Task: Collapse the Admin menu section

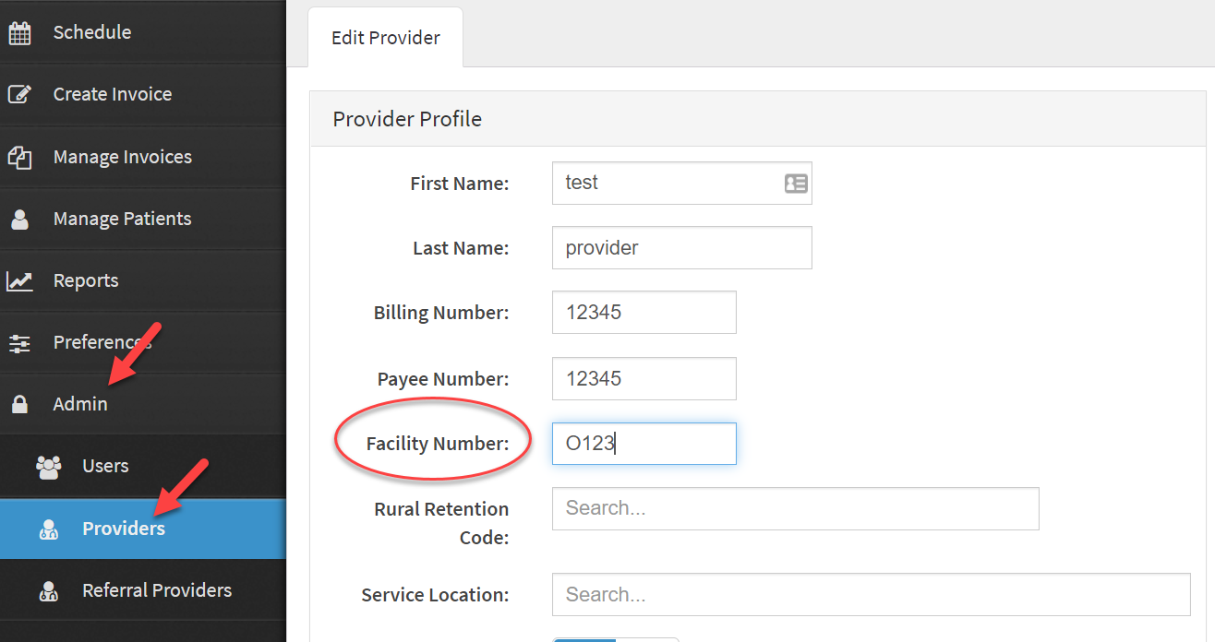Action: [x=143, y=404]
